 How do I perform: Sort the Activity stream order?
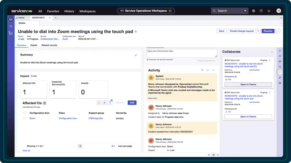[208, 70]
